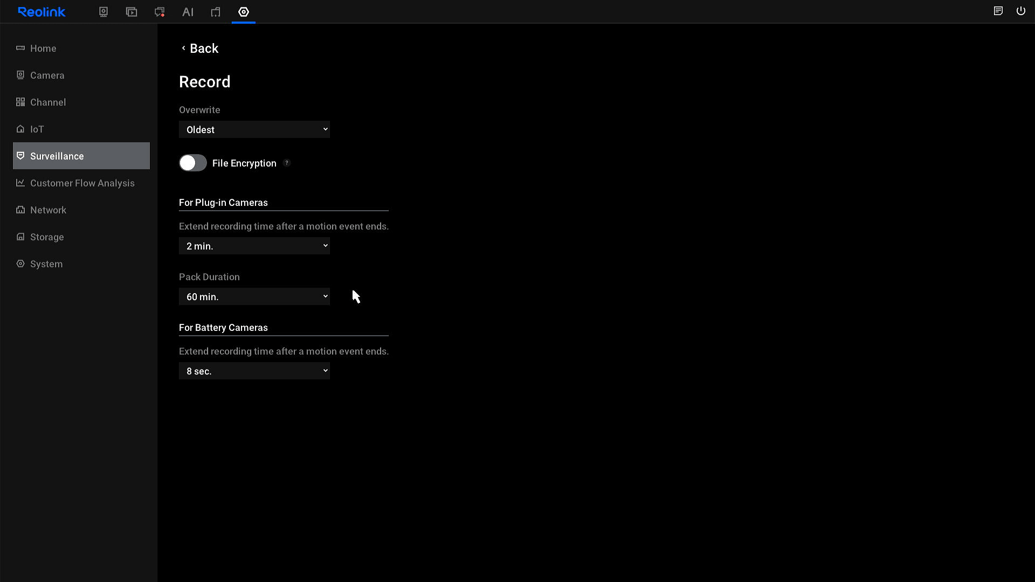Open the file download icon in the toolbar

point(216,11)
